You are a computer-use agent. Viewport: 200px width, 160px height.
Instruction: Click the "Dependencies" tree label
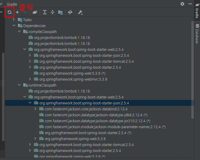[x=34, y=26]
